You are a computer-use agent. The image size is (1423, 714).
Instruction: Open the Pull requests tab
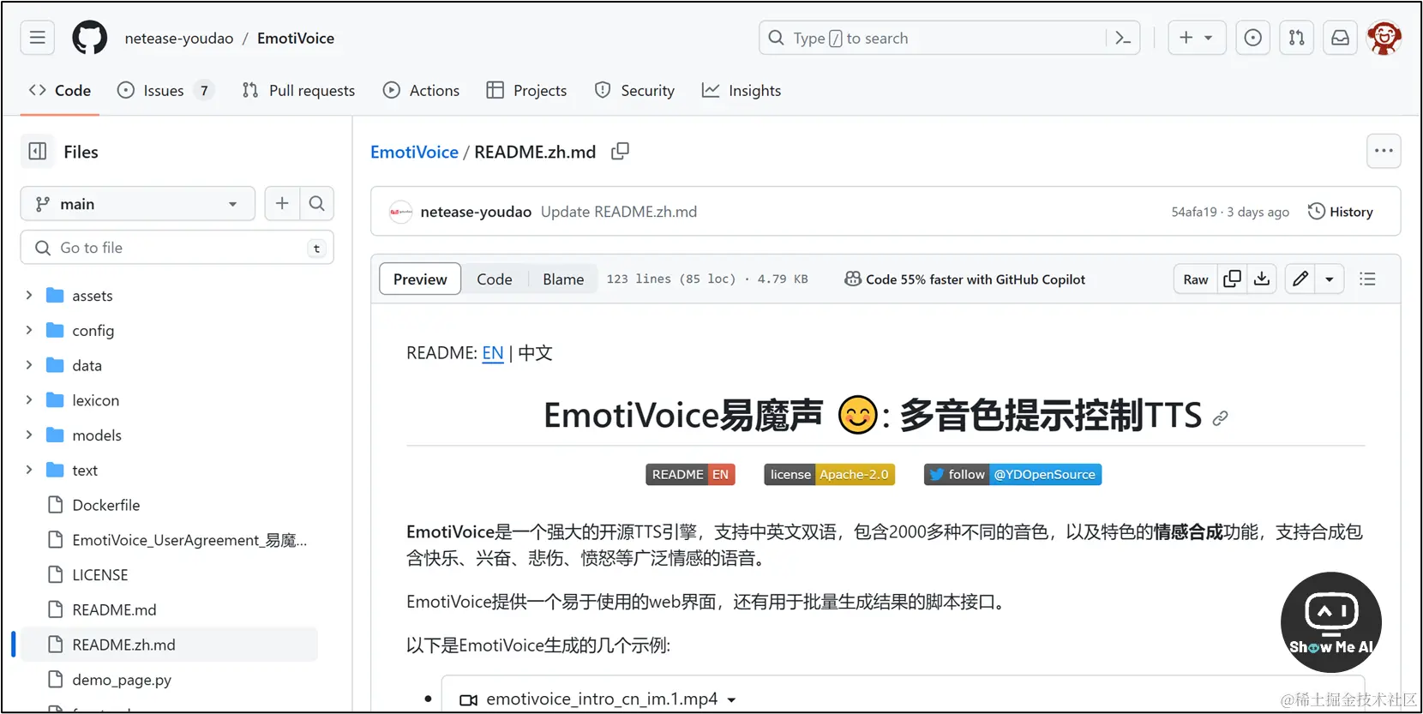298,90
